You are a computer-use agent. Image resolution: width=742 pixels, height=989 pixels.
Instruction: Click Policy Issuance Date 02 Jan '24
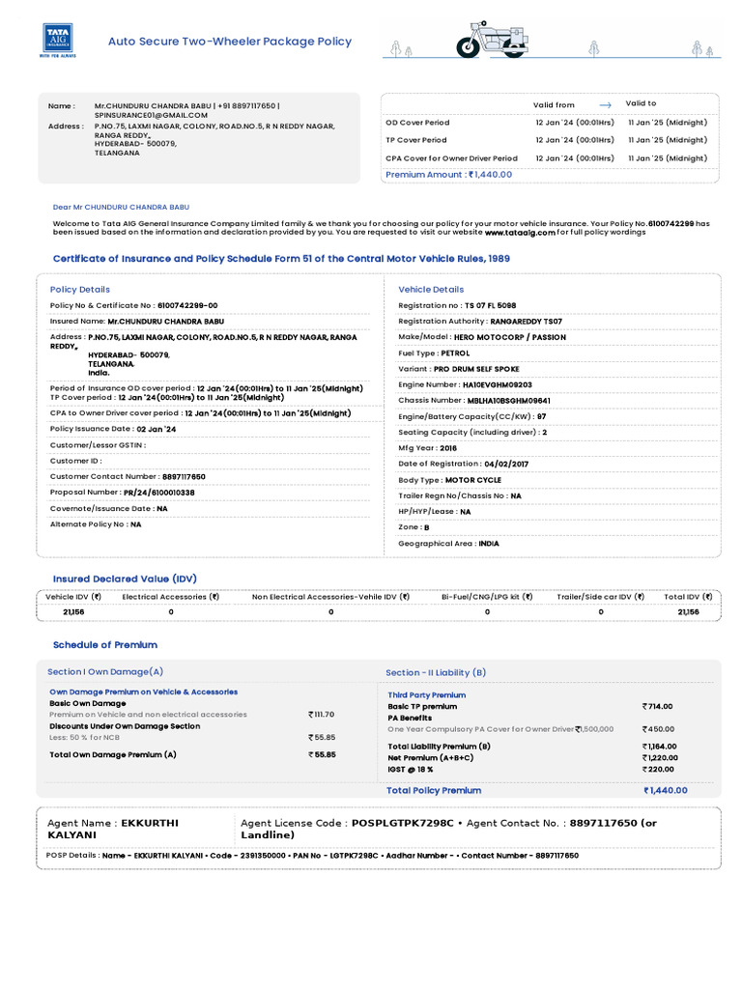click(113, 429)
